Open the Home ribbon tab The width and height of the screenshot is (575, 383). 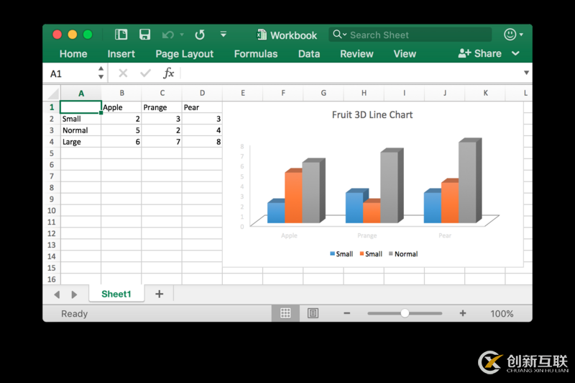[73, 54]
